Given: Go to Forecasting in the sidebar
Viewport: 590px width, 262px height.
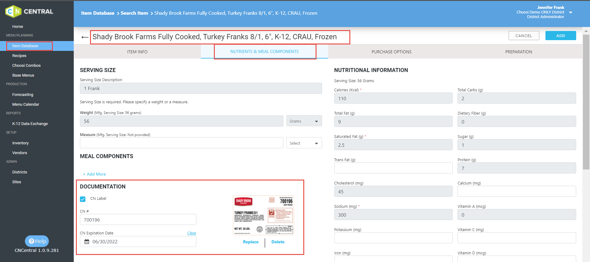Looking at the screenshot, I should [23, 95].
